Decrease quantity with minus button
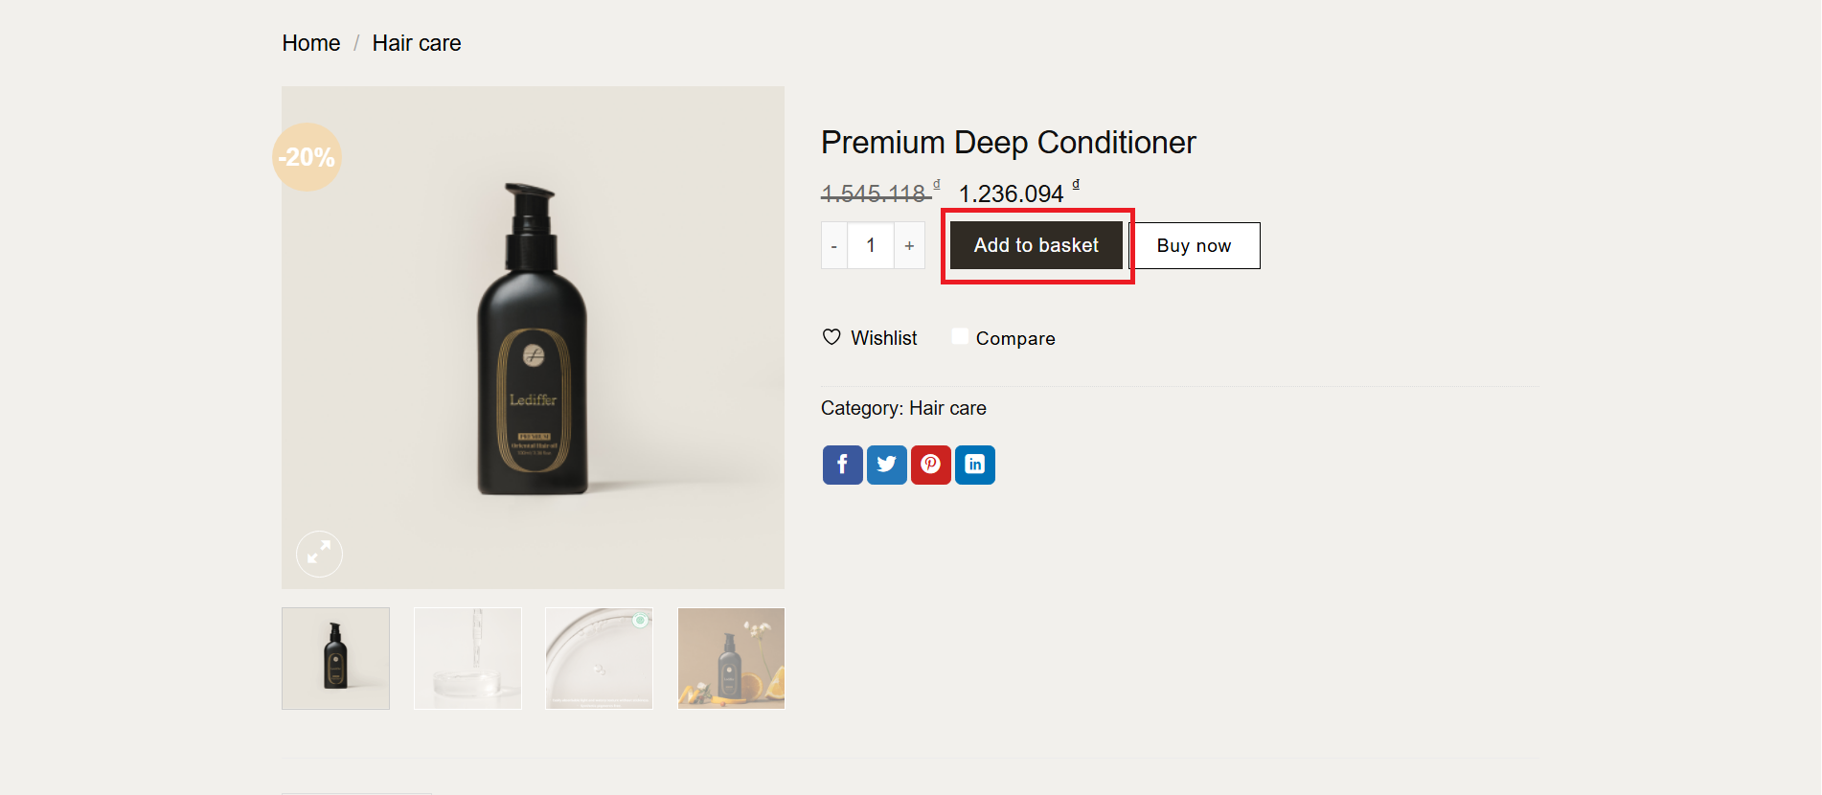The image size is (1822, 795). click(834, 246)
